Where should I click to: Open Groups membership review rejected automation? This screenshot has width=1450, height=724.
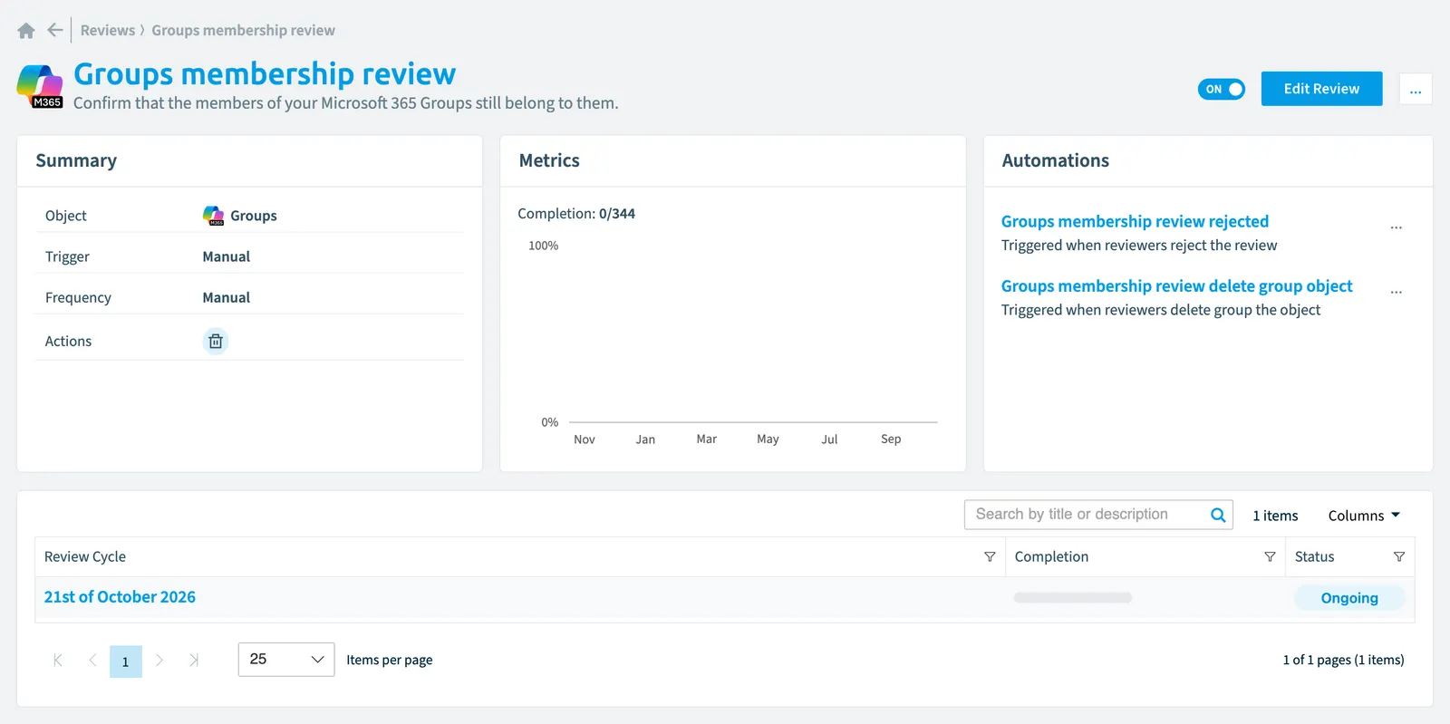click(1135, 221)
